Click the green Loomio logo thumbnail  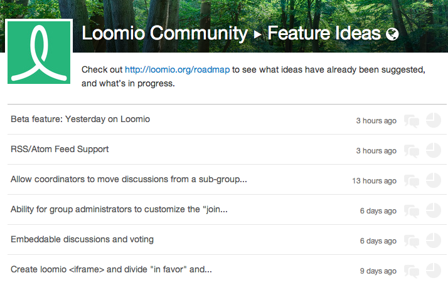tap(39, 53)
